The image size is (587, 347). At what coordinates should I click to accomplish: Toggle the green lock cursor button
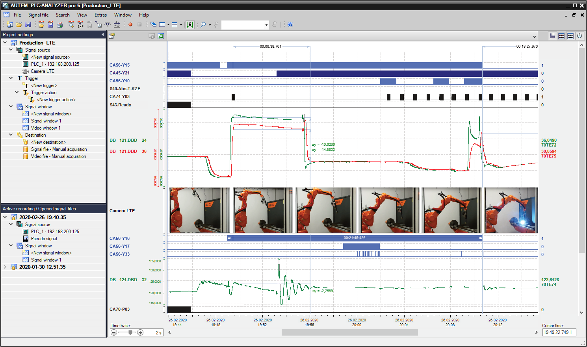point(190,24)
